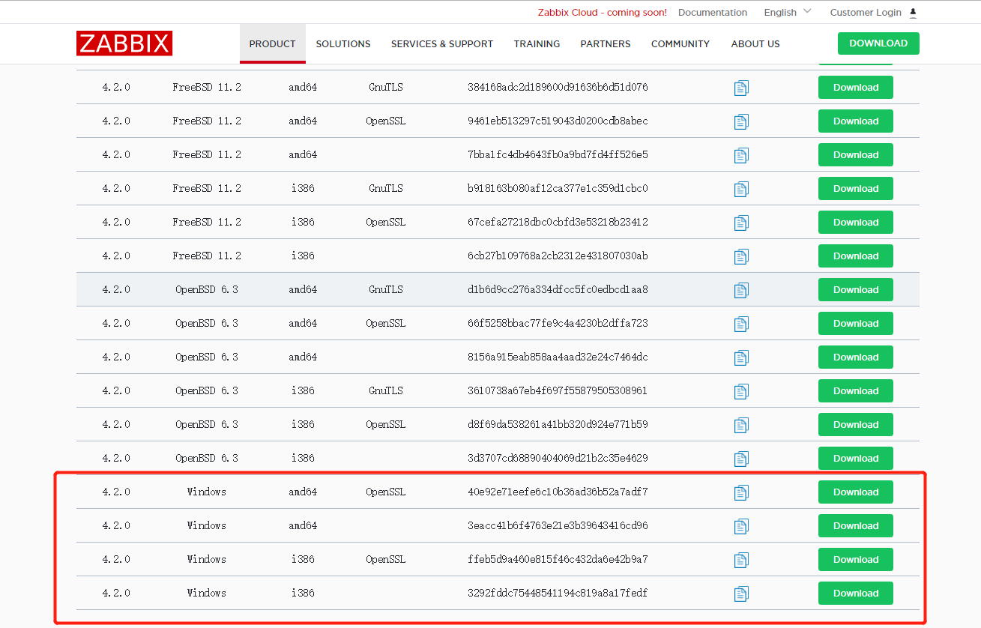Image resolution: width=981 pixels, height=628 pixels.
Task: Download FreeBSD 11.2 amd64 OpenSSL agent
Action: 856,121
